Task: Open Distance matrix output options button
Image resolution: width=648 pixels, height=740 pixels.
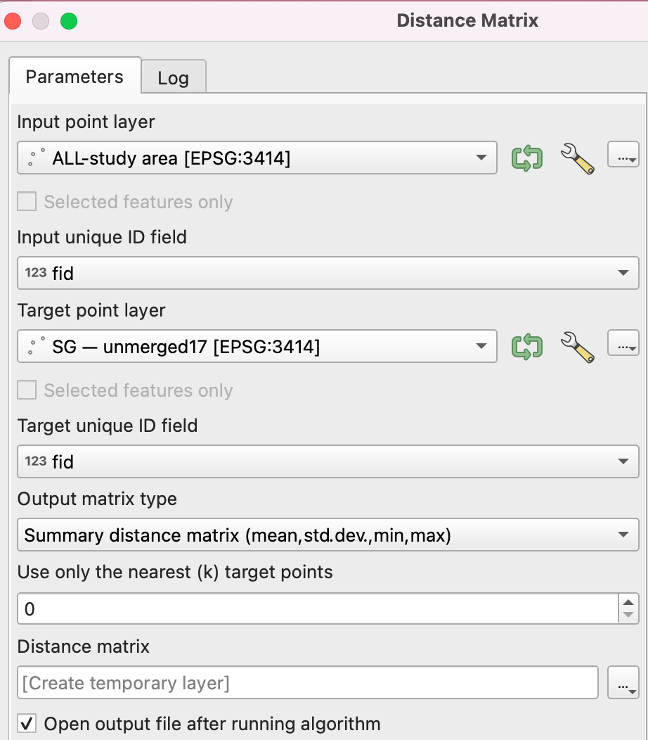Action: pos(623,682)
